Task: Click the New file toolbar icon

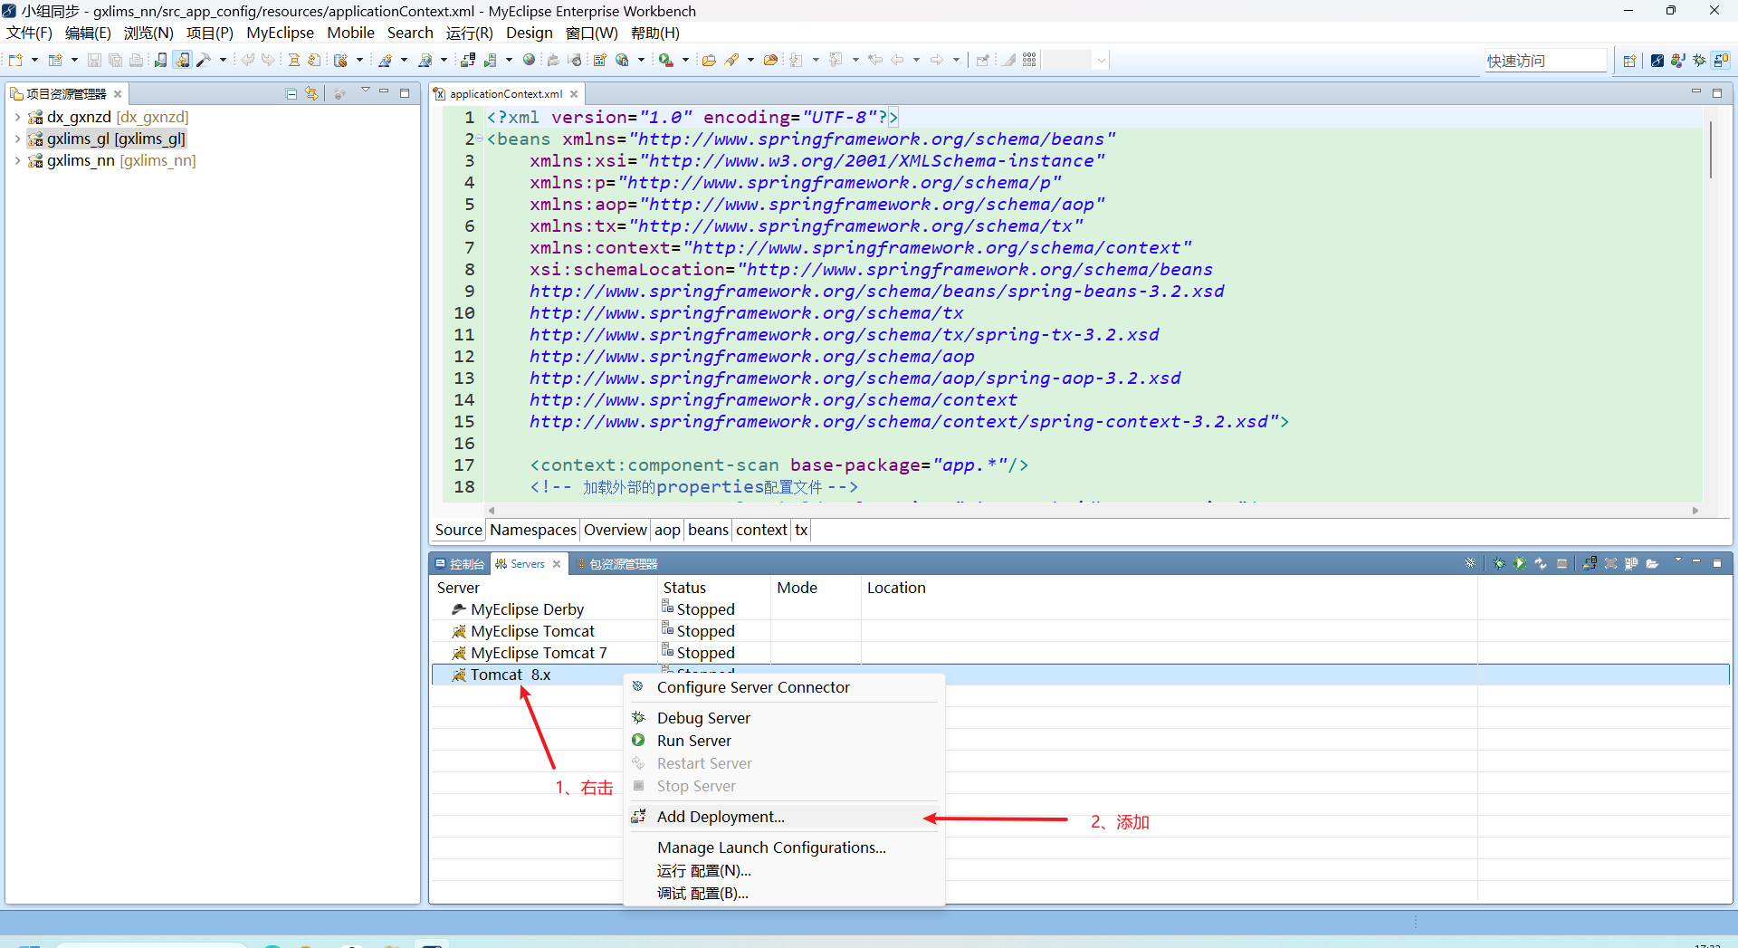Action: [x=15, y=60]
